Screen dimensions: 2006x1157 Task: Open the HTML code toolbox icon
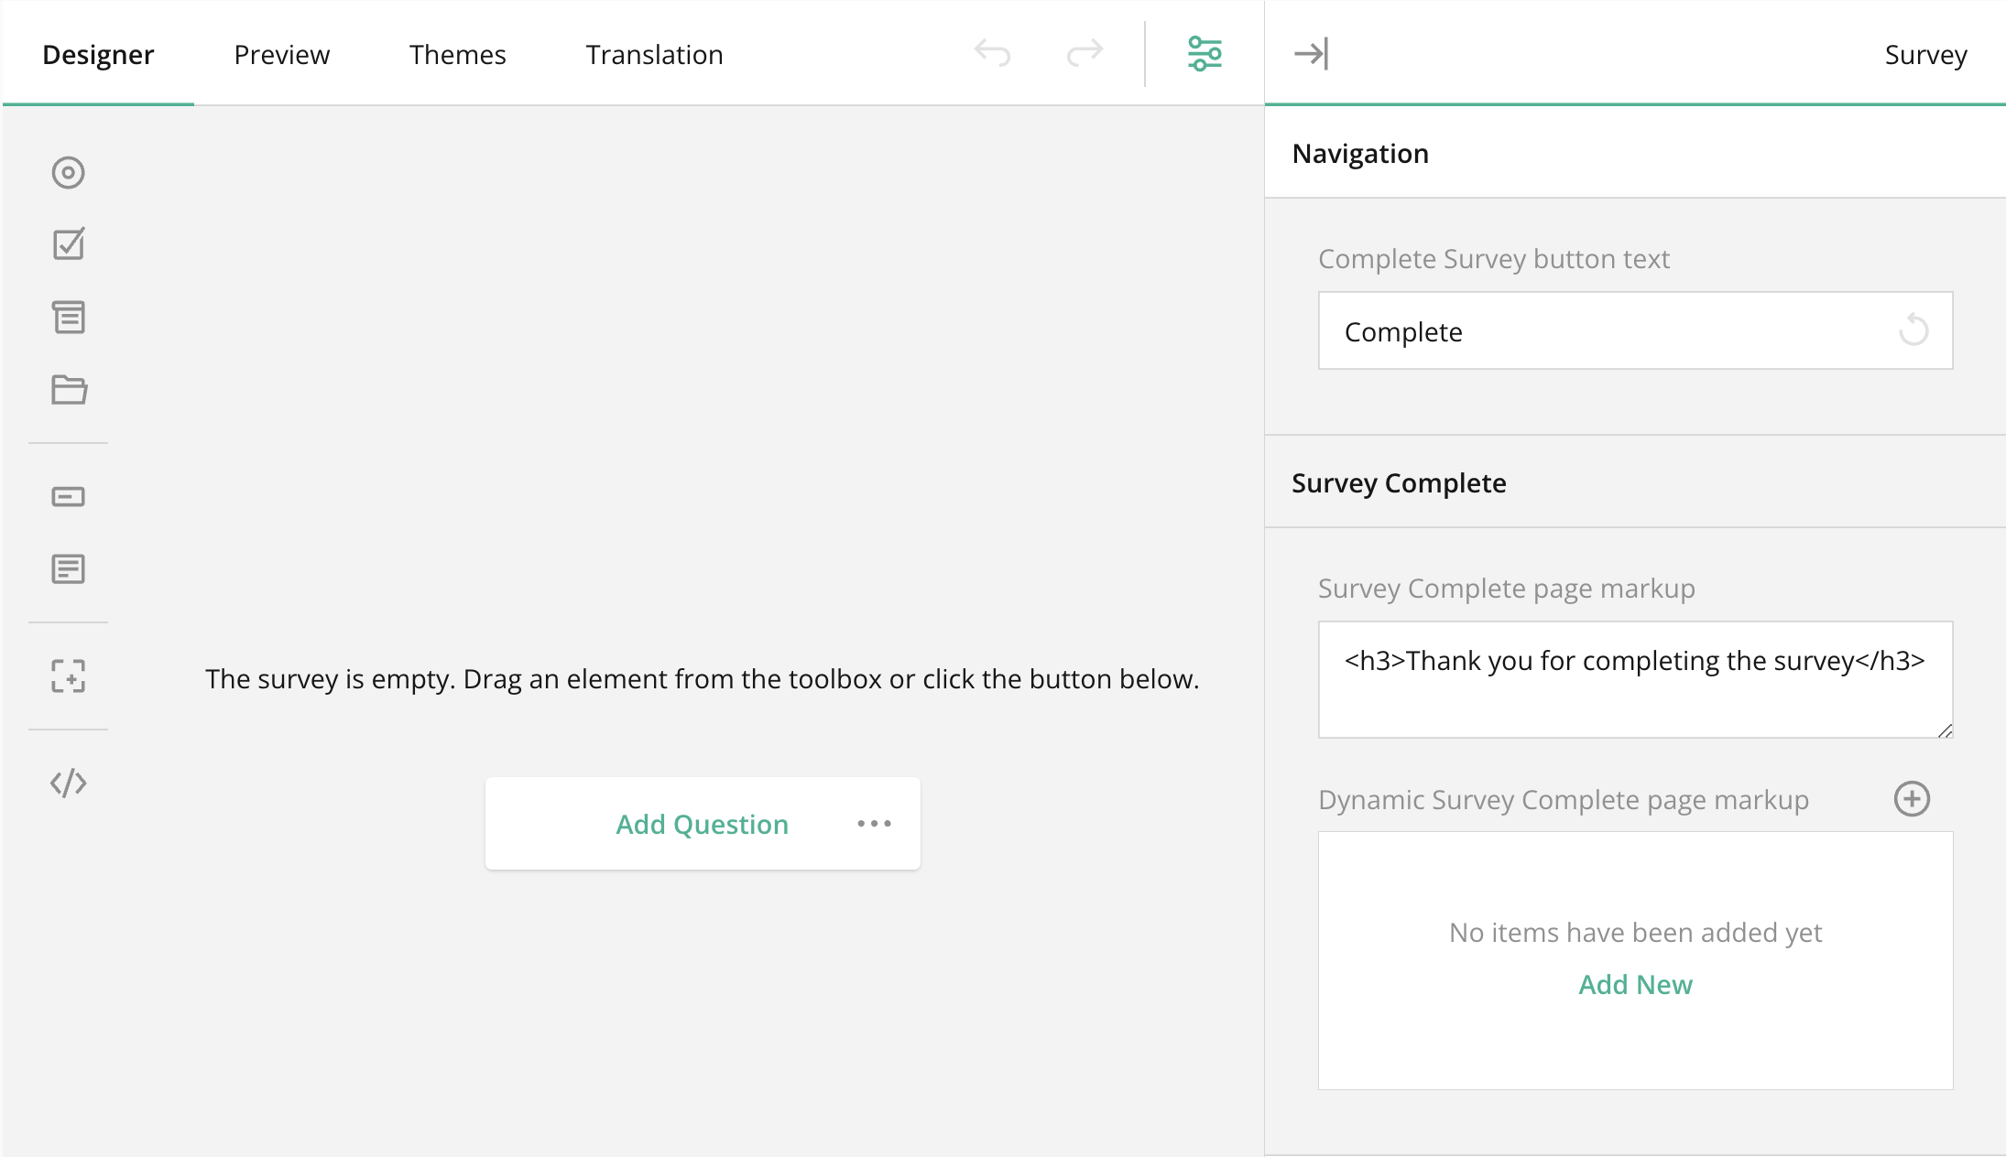click(x=68, y=784)
